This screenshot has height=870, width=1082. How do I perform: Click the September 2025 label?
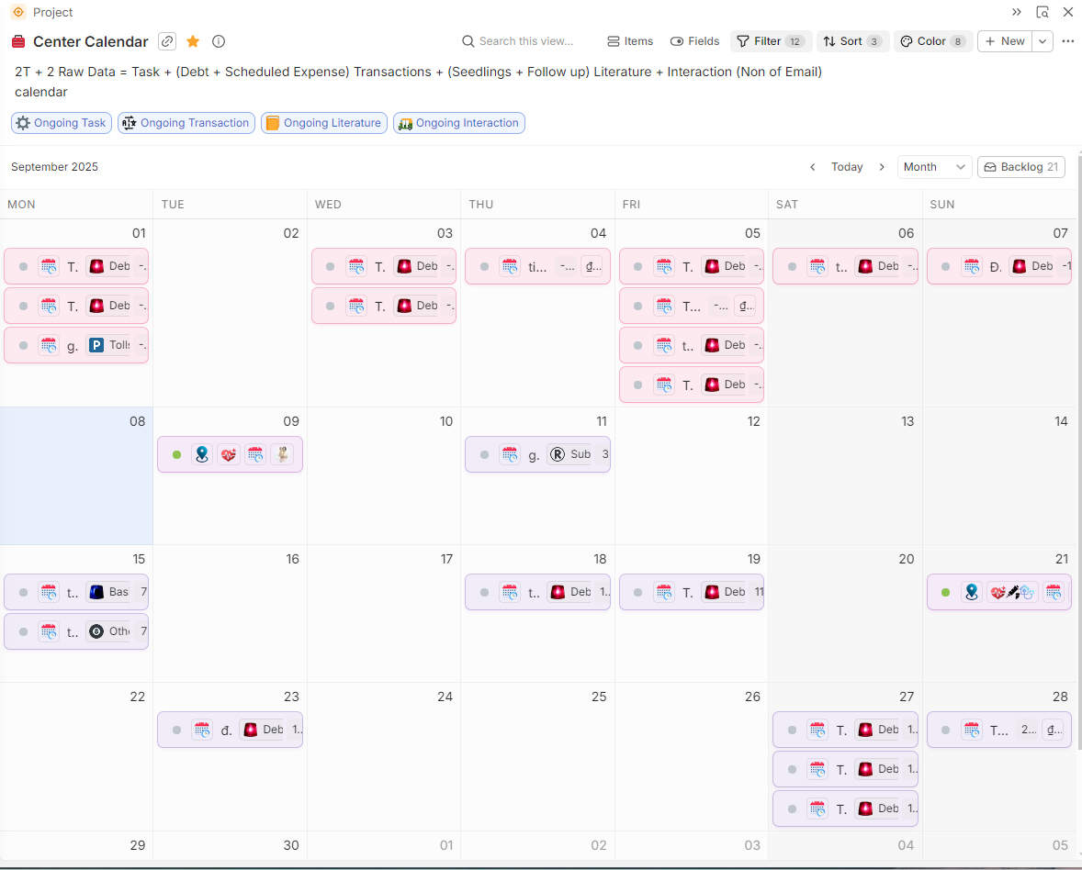[54, 167]
